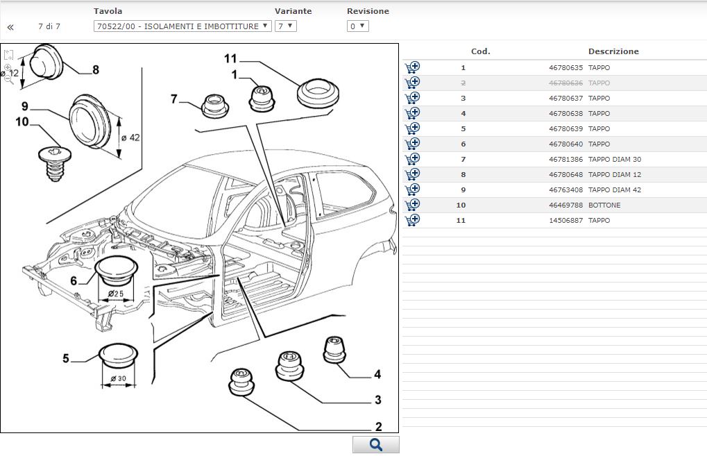Add part 1 TAPPO 46780635 to cart
The image size is (707, 463).
pyautogui.click(x=411, y=67)
